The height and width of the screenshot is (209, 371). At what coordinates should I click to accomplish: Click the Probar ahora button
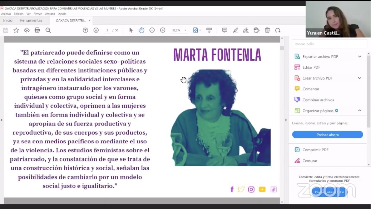click(x=327, y=134)
